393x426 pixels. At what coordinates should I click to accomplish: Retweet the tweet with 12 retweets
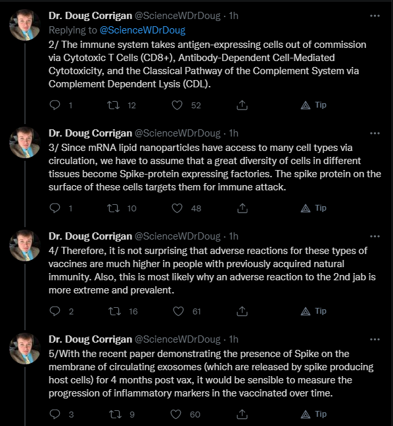pyautogui.click(x=113, y=105)
